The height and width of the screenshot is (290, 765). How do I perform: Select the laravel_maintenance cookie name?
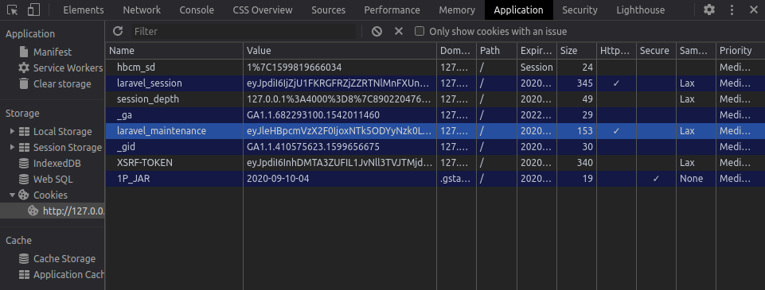162,131
